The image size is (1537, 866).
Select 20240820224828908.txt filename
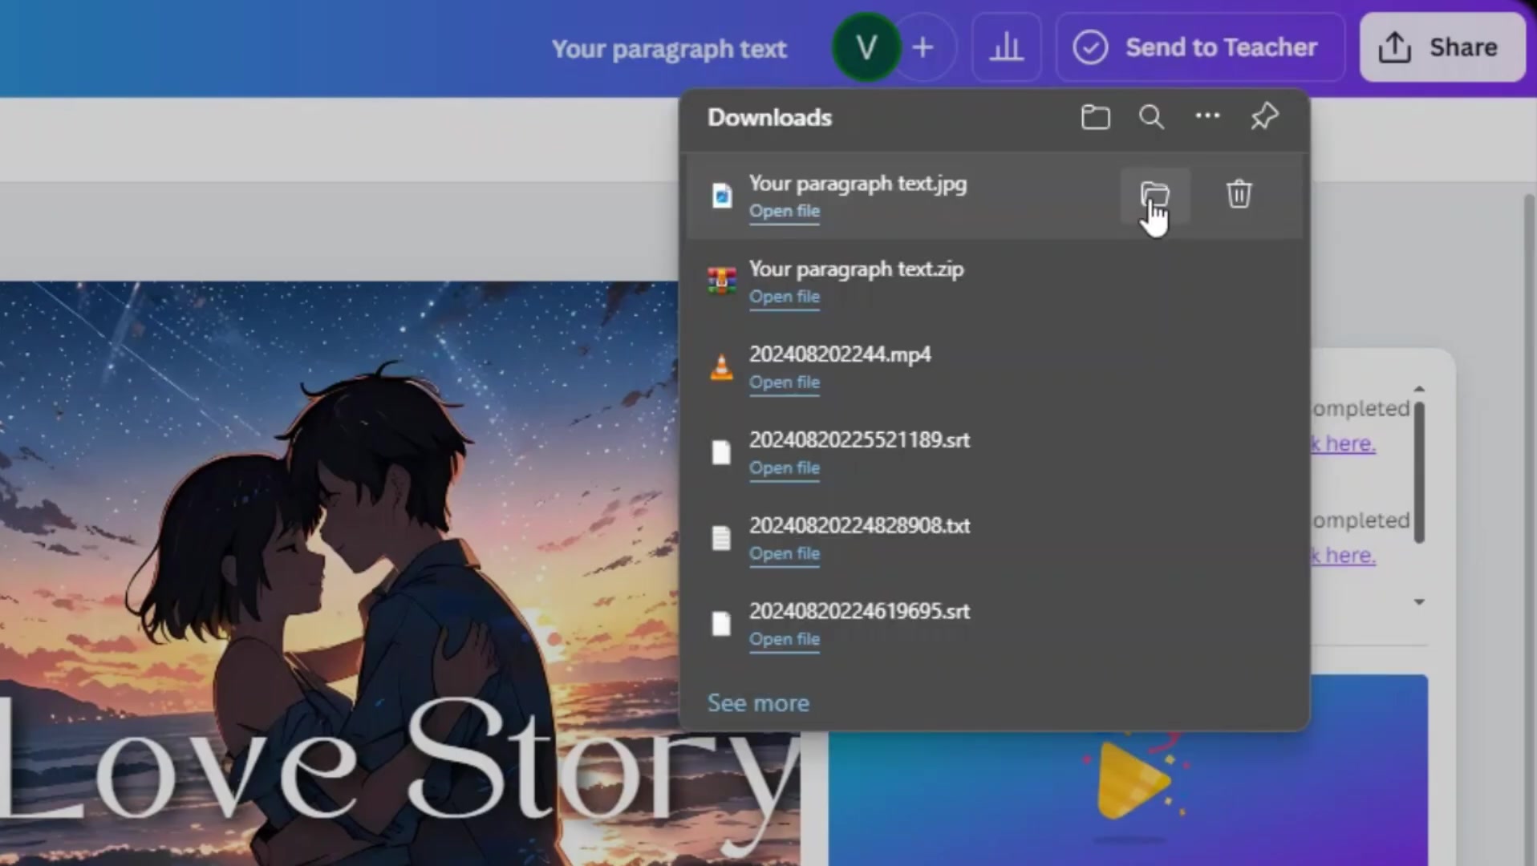pyautogui.click(x=859, y=526)
